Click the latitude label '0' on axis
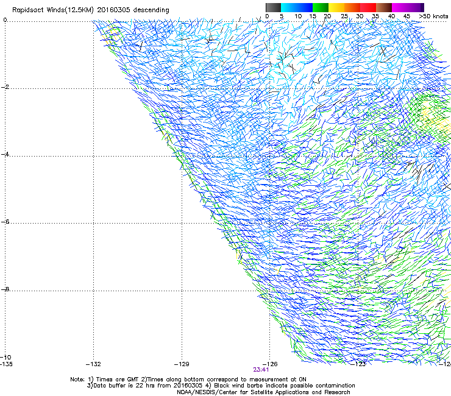The height and width of the screenshot is (396, 451). (5, 20)
